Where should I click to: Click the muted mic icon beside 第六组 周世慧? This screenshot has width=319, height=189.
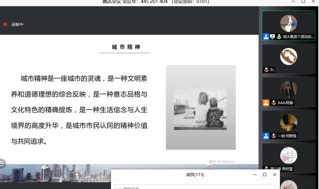[x=266, y=169]
